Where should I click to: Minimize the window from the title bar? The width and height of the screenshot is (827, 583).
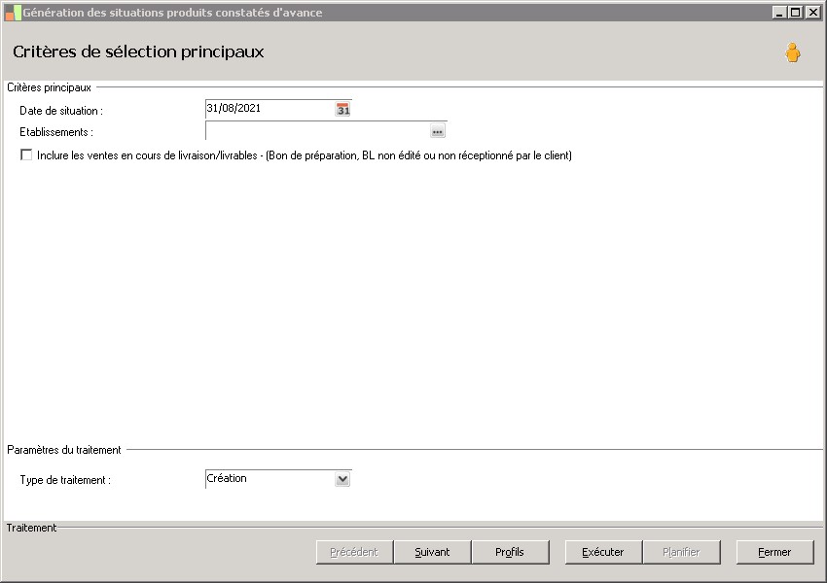coord(779,12)
